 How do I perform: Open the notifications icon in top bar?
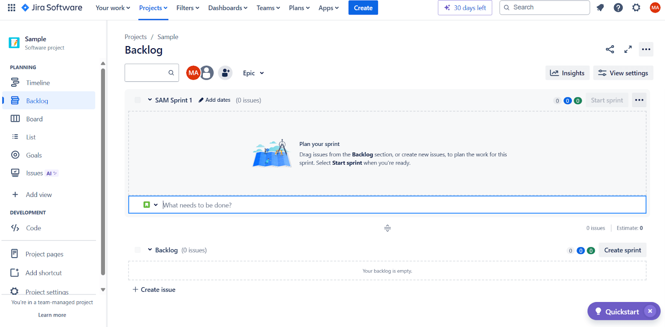pyautogui.click(x=600, y=7)
